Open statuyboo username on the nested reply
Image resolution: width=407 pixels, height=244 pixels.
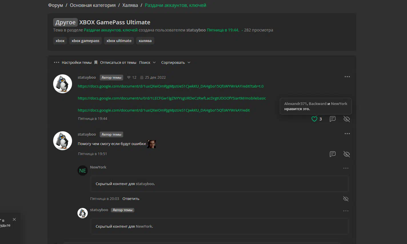(x=99, y=210)
